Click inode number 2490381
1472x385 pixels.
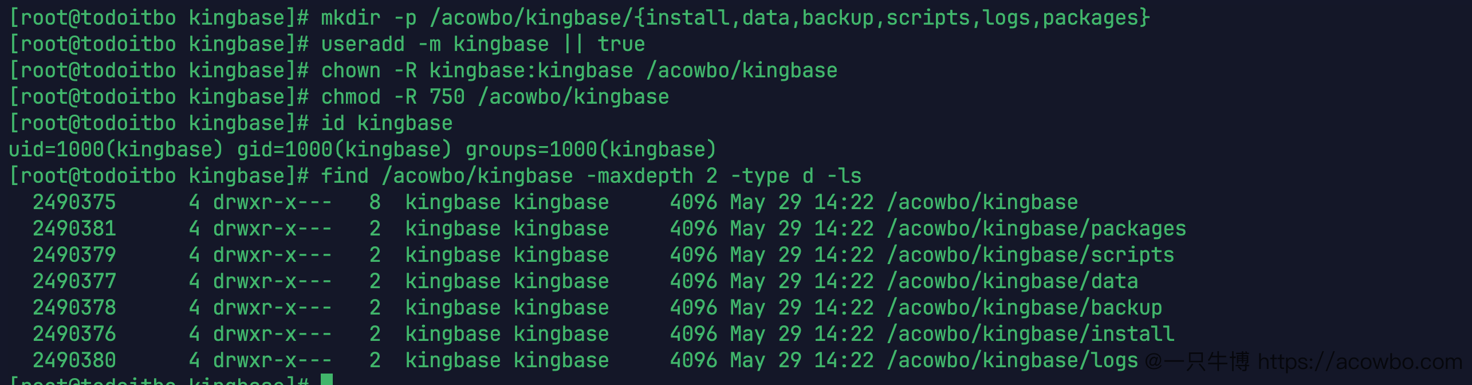coord(74,229)
